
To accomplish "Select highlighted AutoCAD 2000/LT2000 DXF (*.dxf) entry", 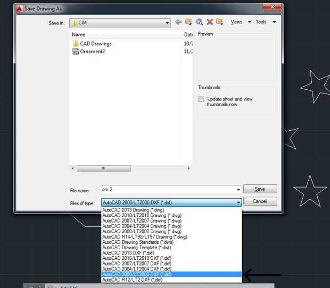I will 171,274.
